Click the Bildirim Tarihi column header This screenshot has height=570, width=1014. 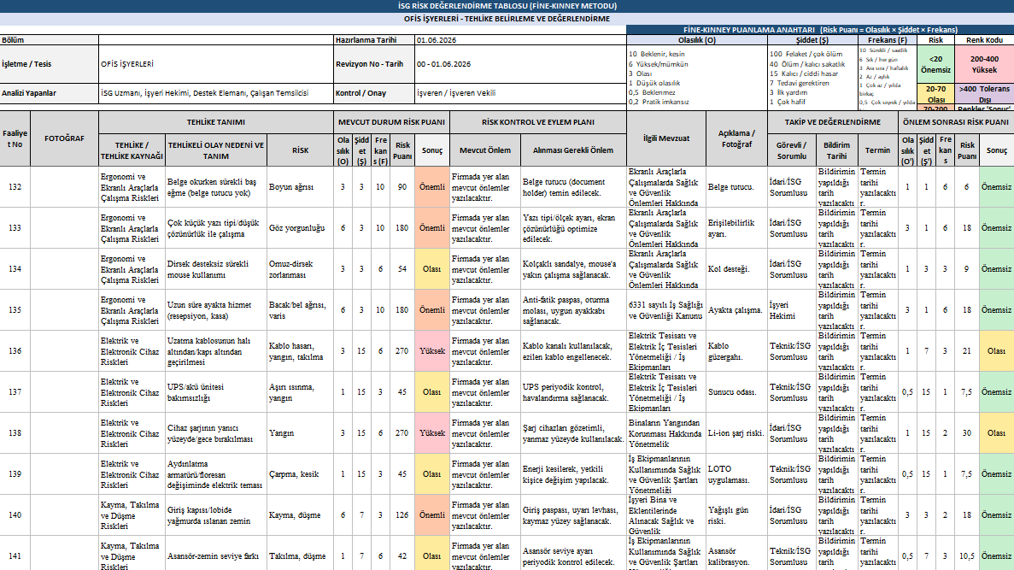pyautogui.click(x=836, y=150)
